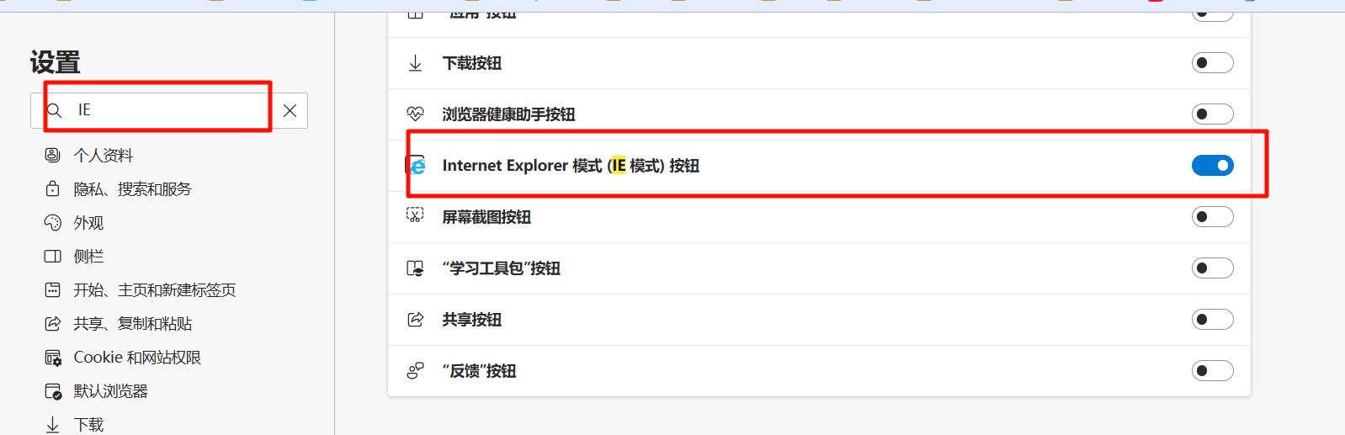1345x435 pixels.
Task: Enable the 浏览器健康助手按钮 toggle
Action: (1212, 114)
